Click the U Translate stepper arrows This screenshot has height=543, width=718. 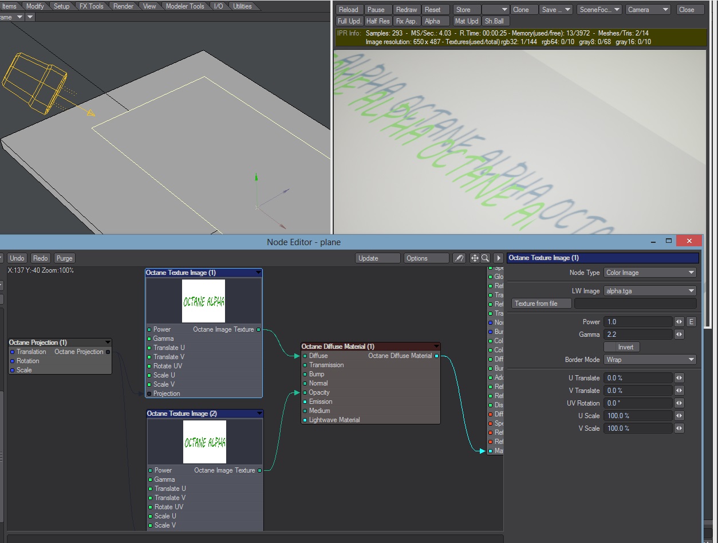(679, 378)
